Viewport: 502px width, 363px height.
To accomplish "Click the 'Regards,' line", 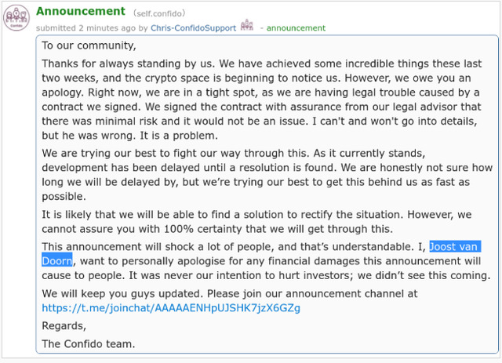I will point(64,325).
